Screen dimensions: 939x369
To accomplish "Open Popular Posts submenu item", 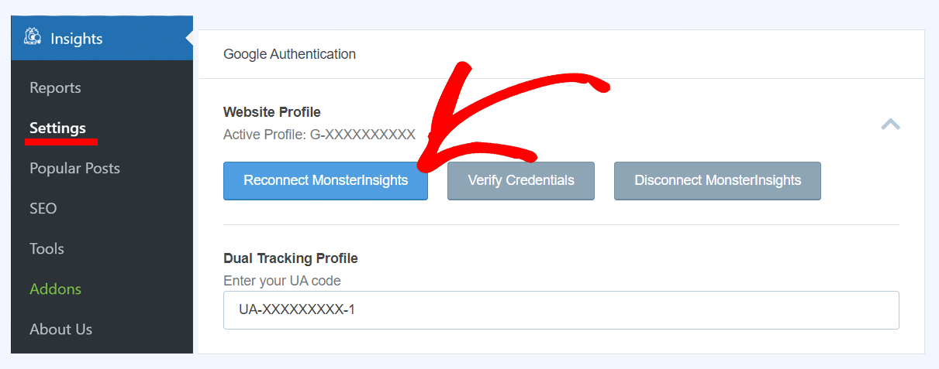I will (x=74, y=168).
